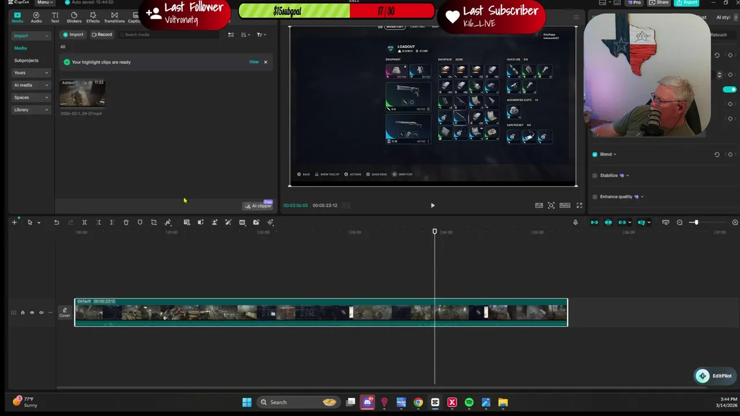Click the fullscreen preview icon
Screen dimensions: 740x416
pos(579,205)
